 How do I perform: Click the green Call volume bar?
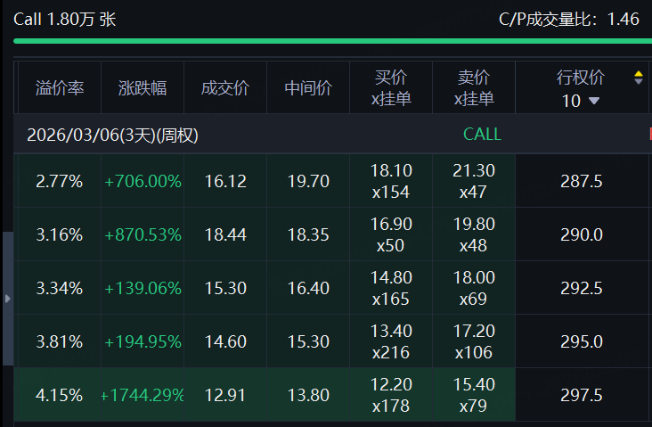click(x=326, y=41)
